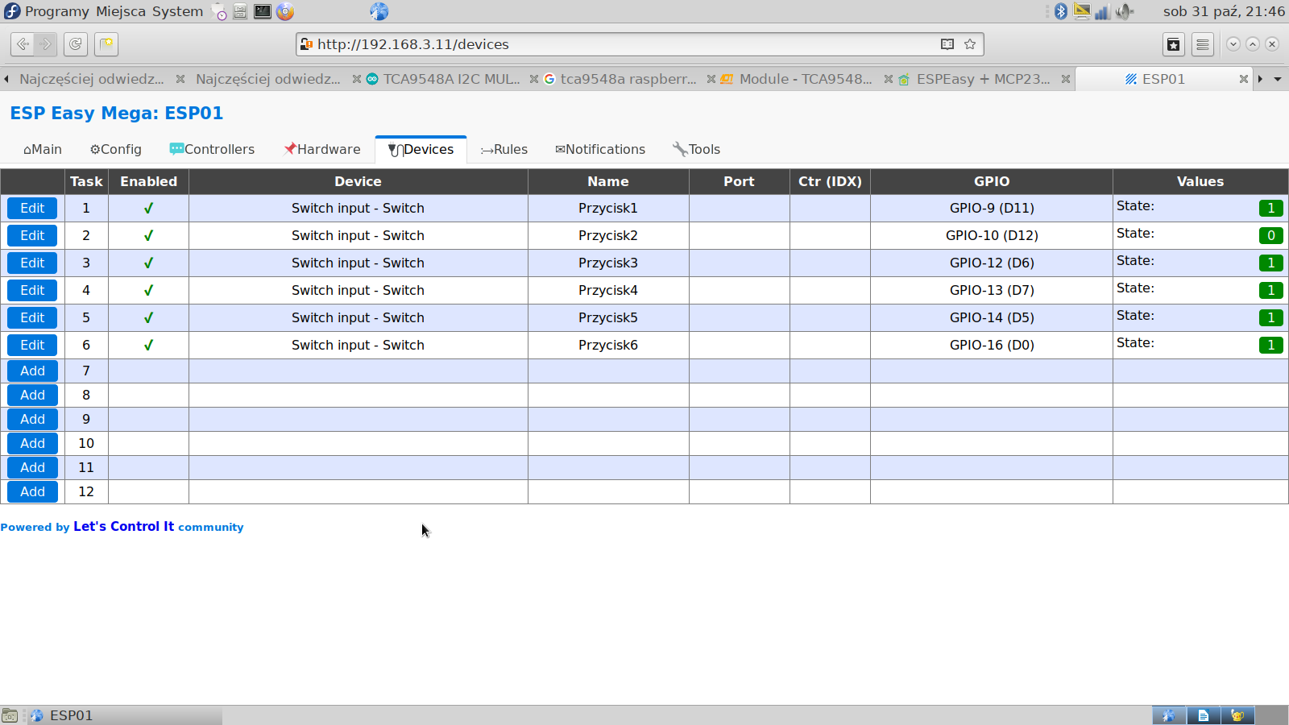
Task: Open the browser hamburger menu
Action: tap(1203, 44)
